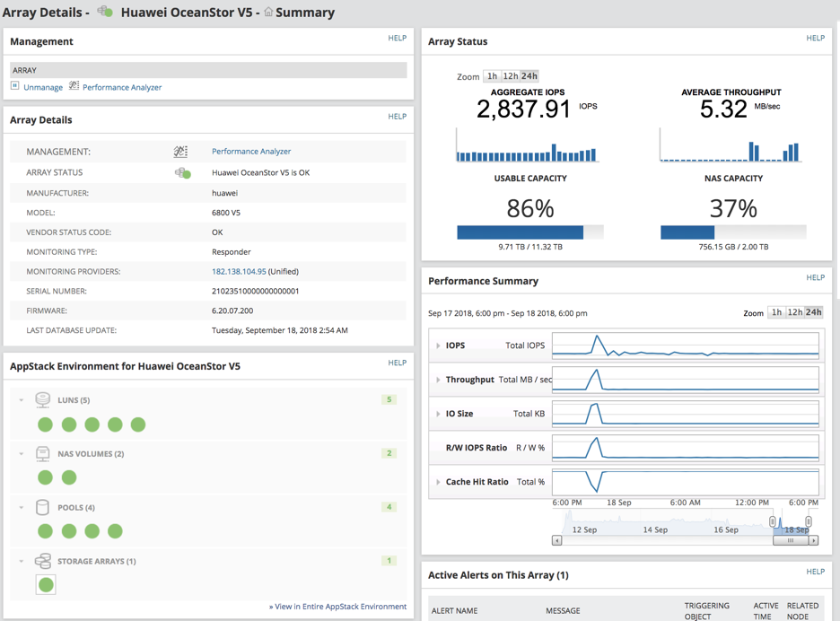The width and height of the screenshot is (840, 621).
Task: Click the timeline range slider's left handle
Action: (x=773, y=522)
